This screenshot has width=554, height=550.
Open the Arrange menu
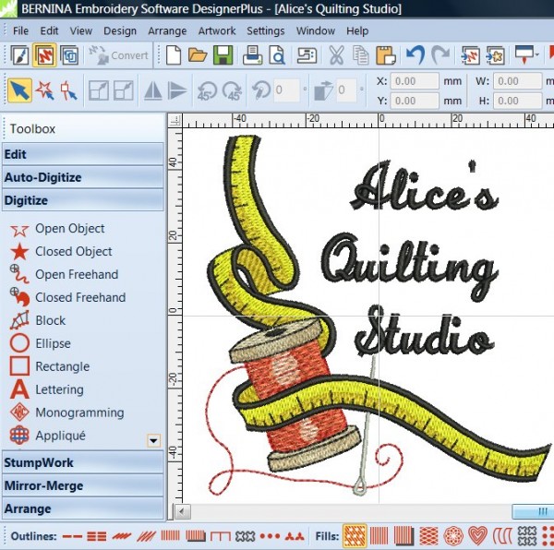click(x=167, y=30)
